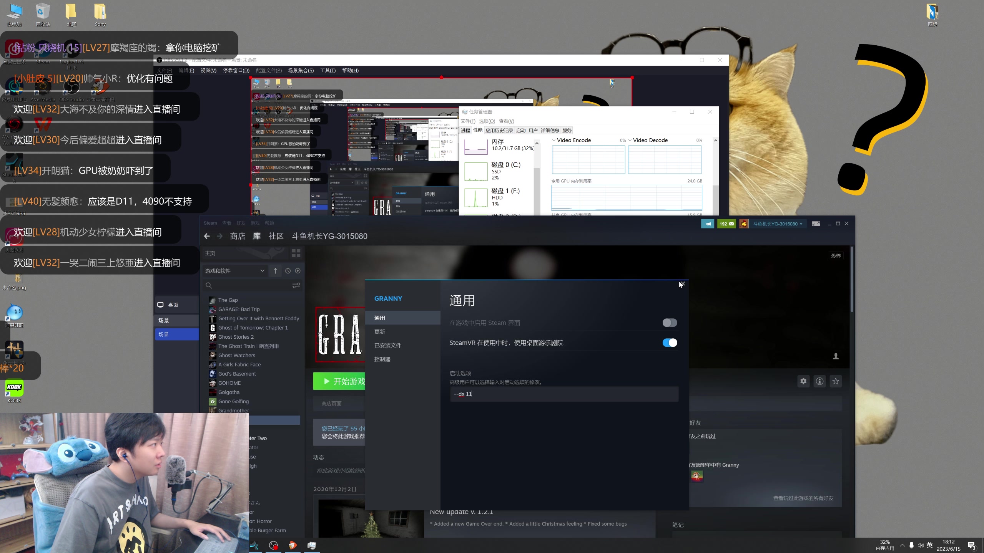Expand the Video Decode graph dropdown
Viewport: 984px width, 553px height.
click(x=630, y=140)
